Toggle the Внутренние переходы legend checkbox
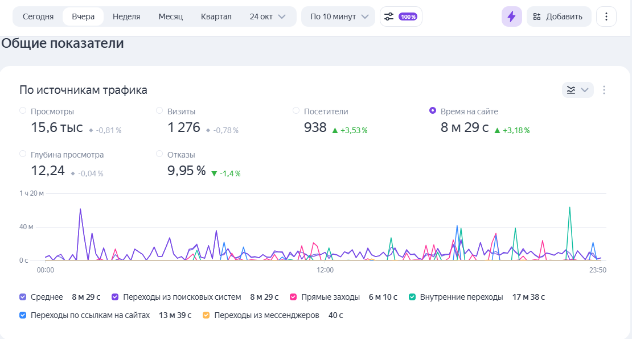The image size is (632, 339). point(412,297)
